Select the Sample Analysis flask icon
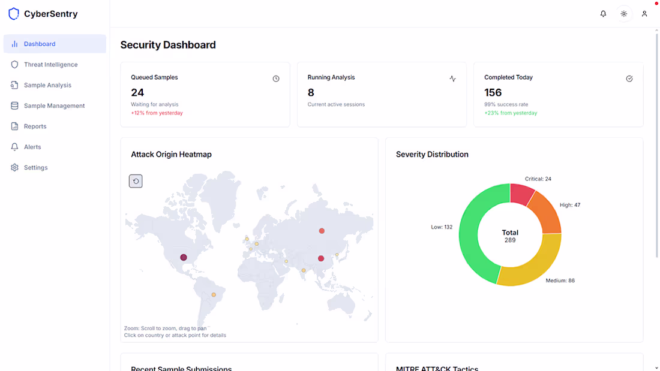 14,85
